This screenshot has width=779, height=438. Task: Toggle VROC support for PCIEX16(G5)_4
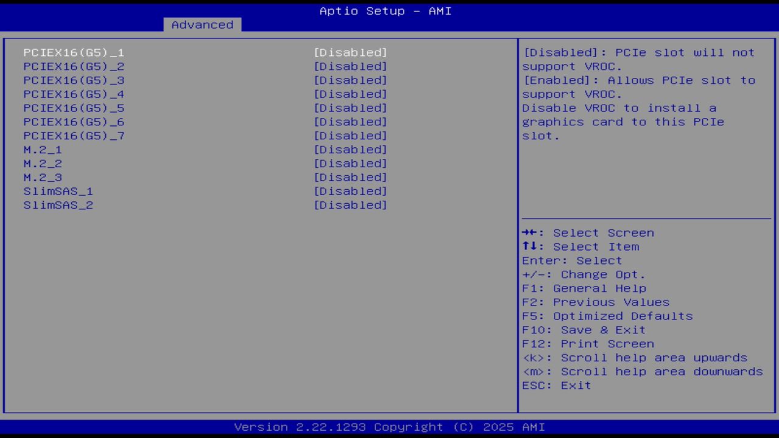pos(351,94)
